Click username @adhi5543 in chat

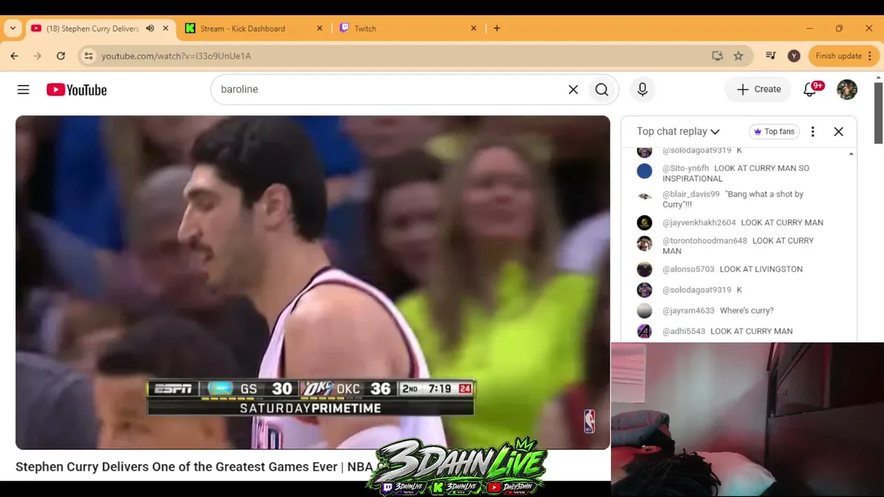[684, 331]
